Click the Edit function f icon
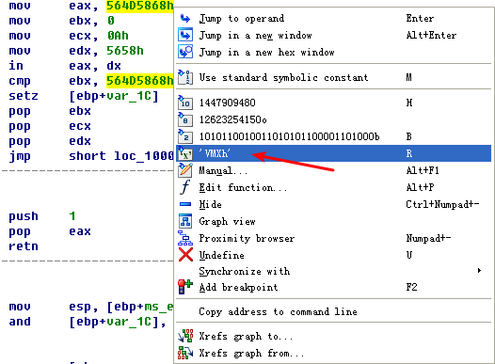The height and width of the screenshot is (364, 495). click(185, 187)
